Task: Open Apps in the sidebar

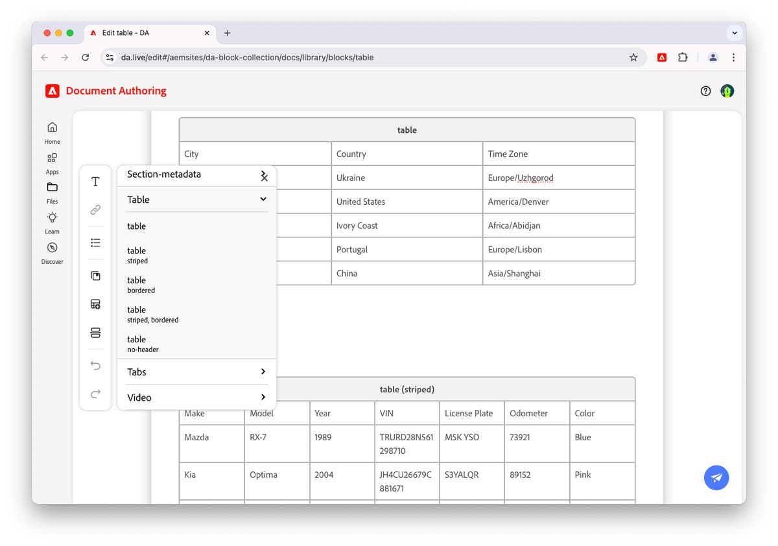Action: pos(53,163)
